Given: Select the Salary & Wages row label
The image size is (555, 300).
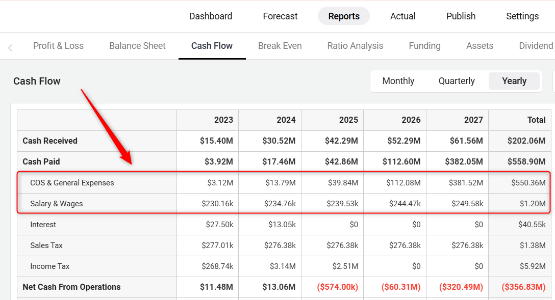Looking at the screenshot, I should click(56, 204).
